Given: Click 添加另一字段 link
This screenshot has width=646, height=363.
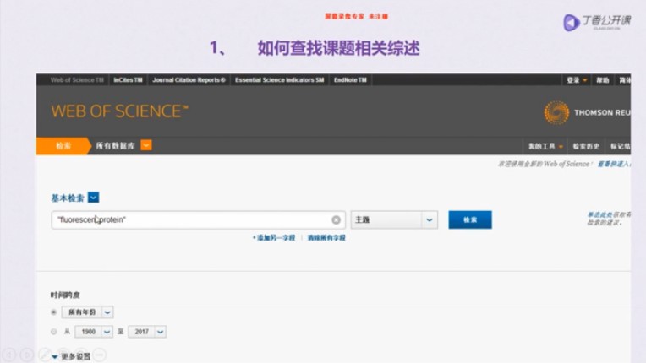Looking at the screenshot, I should pos(274,237).
